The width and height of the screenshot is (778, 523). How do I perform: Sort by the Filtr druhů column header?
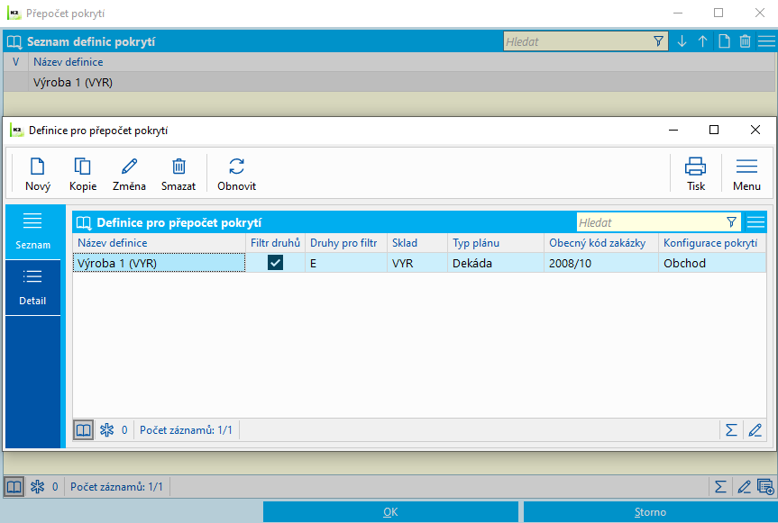275,243
